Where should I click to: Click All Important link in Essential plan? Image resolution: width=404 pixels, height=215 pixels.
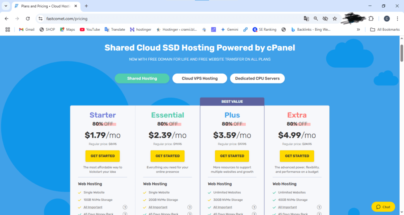[158, 207]
